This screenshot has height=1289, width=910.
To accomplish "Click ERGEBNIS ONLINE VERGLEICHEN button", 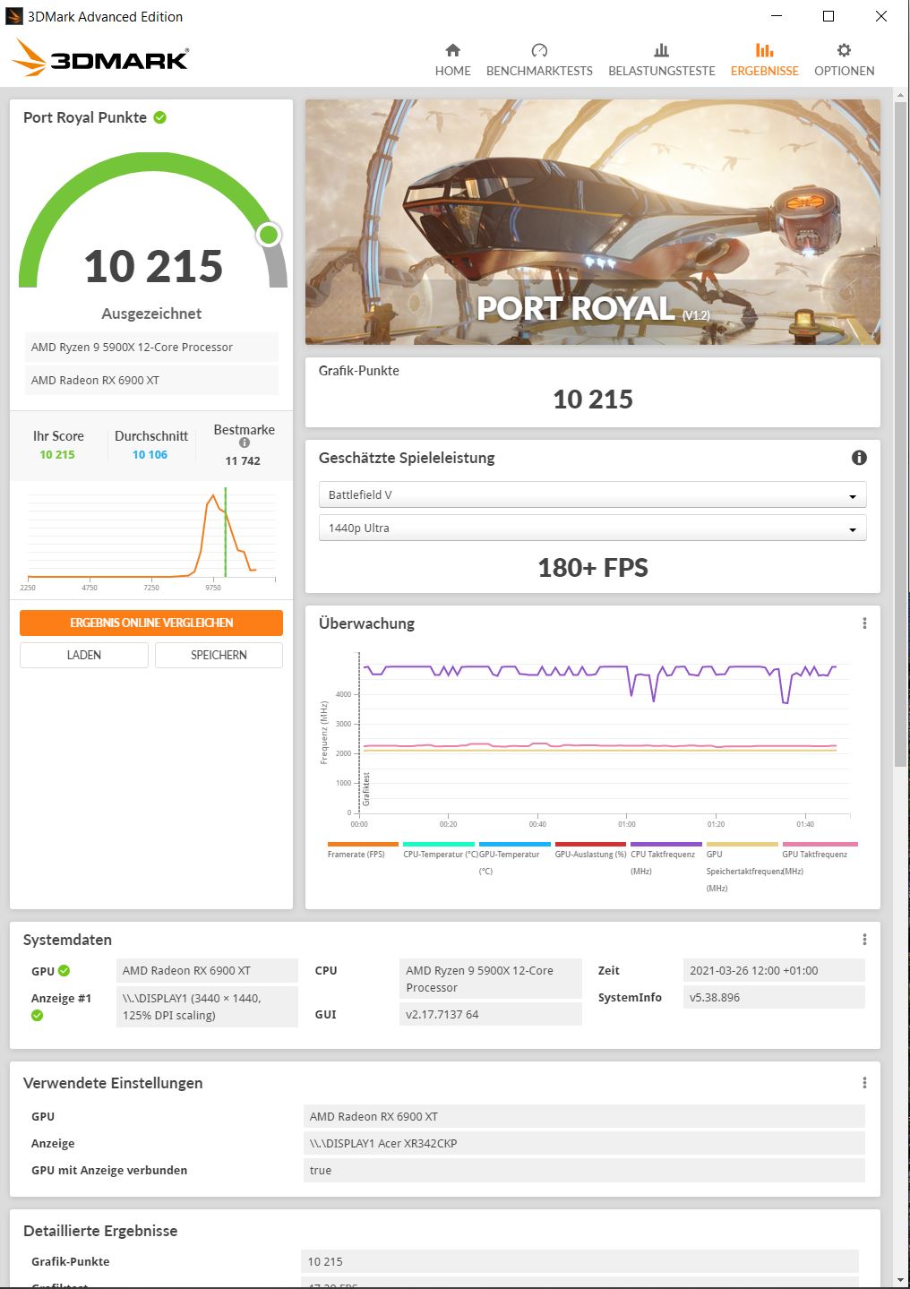I will pos(151,623).
